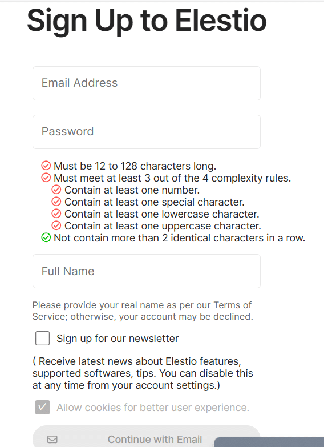Click the red check icon beside special character rule
Screen dimensions: 324x447
(56, 202)
